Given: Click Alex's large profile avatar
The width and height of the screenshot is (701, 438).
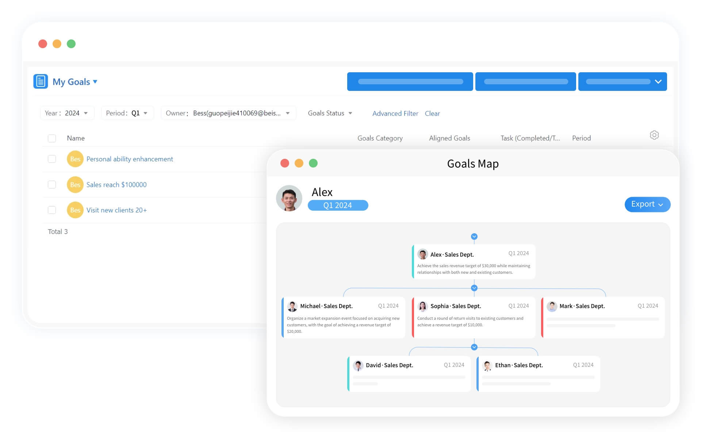Looking at the screenshot, I should point(289,198).
